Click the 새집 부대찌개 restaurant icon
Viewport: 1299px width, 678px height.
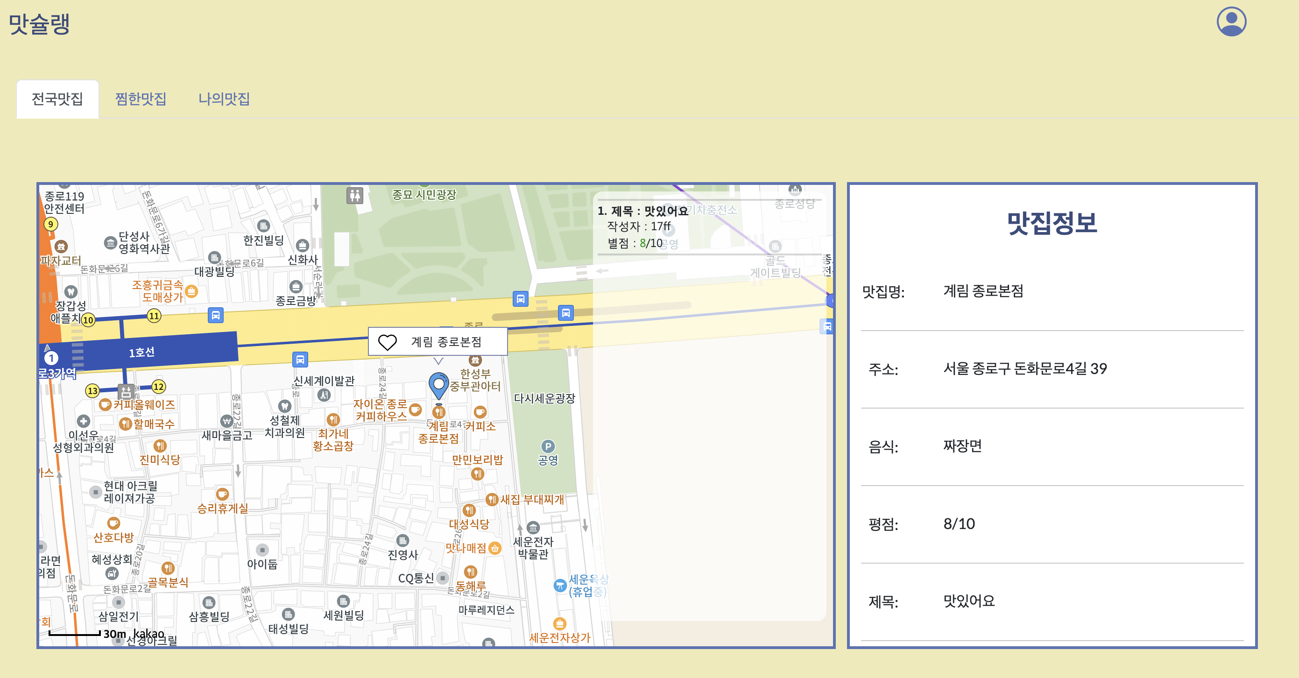pos(491,500)
